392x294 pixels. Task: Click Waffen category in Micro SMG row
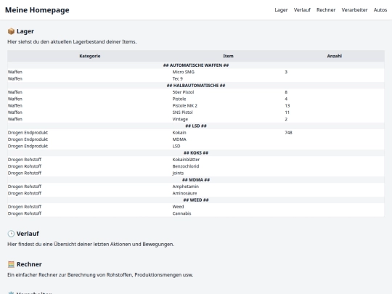tap(15, 72)
